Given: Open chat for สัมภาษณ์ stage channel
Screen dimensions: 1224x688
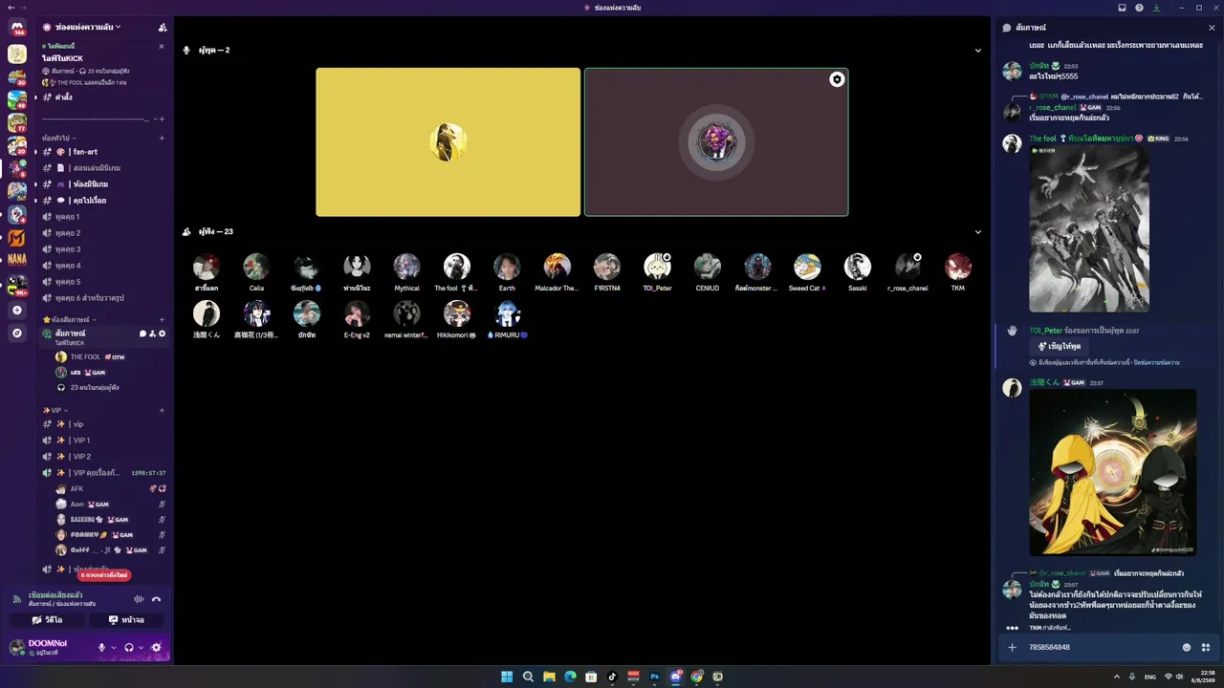Looking at the screenshot, I should coord(142,333).
